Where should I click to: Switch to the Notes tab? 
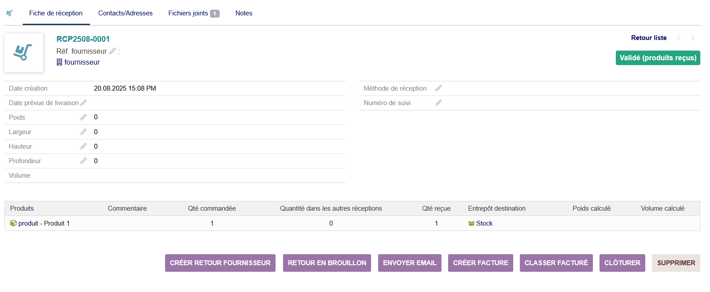click(244, 13)
